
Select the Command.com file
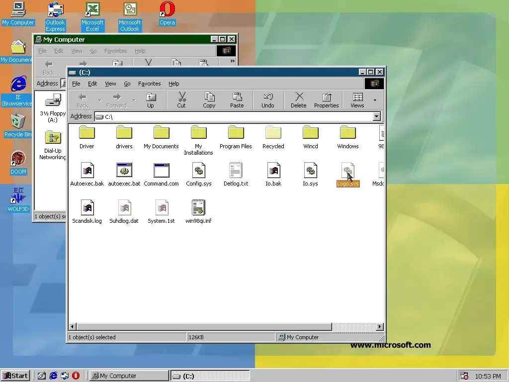[162, 175]
